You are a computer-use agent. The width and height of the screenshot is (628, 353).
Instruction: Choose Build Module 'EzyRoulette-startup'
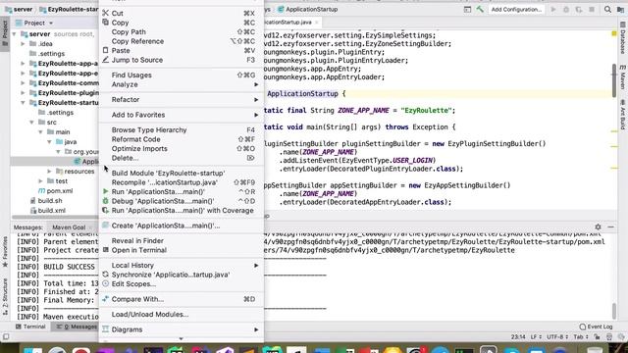point(181,174)
